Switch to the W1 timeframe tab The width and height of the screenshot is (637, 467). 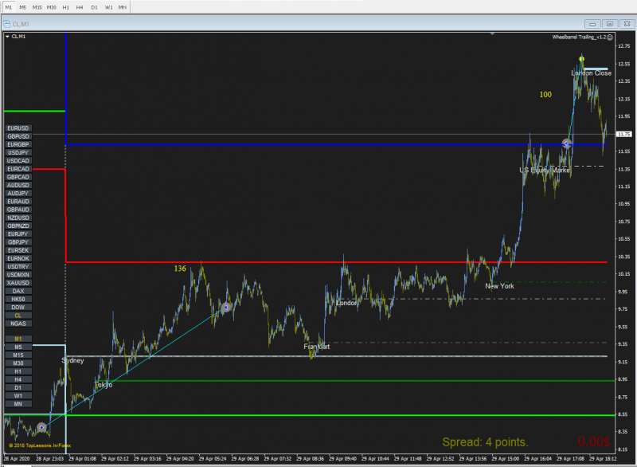(x=108, y=7)
